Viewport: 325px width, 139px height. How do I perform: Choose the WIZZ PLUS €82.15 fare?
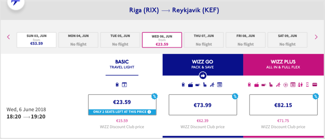point(283,105)
